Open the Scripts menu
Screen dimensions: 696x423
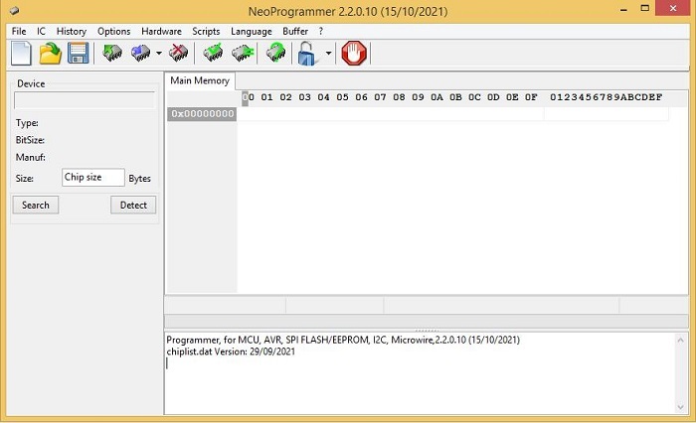(x=206, y=31)
